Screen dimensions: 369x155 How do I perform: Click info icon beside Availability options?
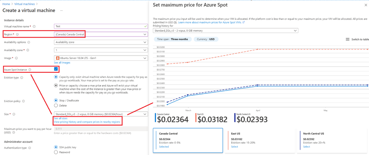point(29,42)
